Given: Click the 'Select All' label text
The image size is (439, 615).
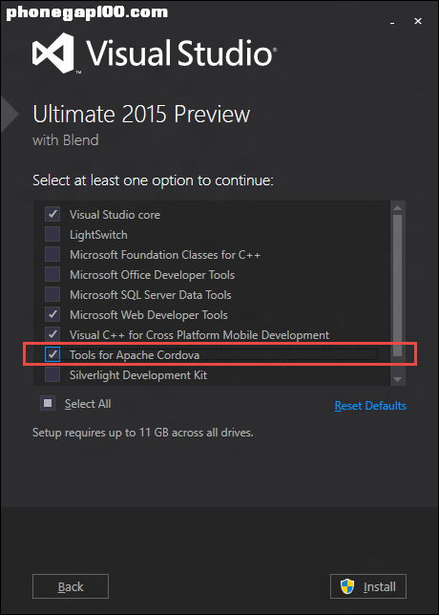Looking at the screenshot, I should point(88,404).
